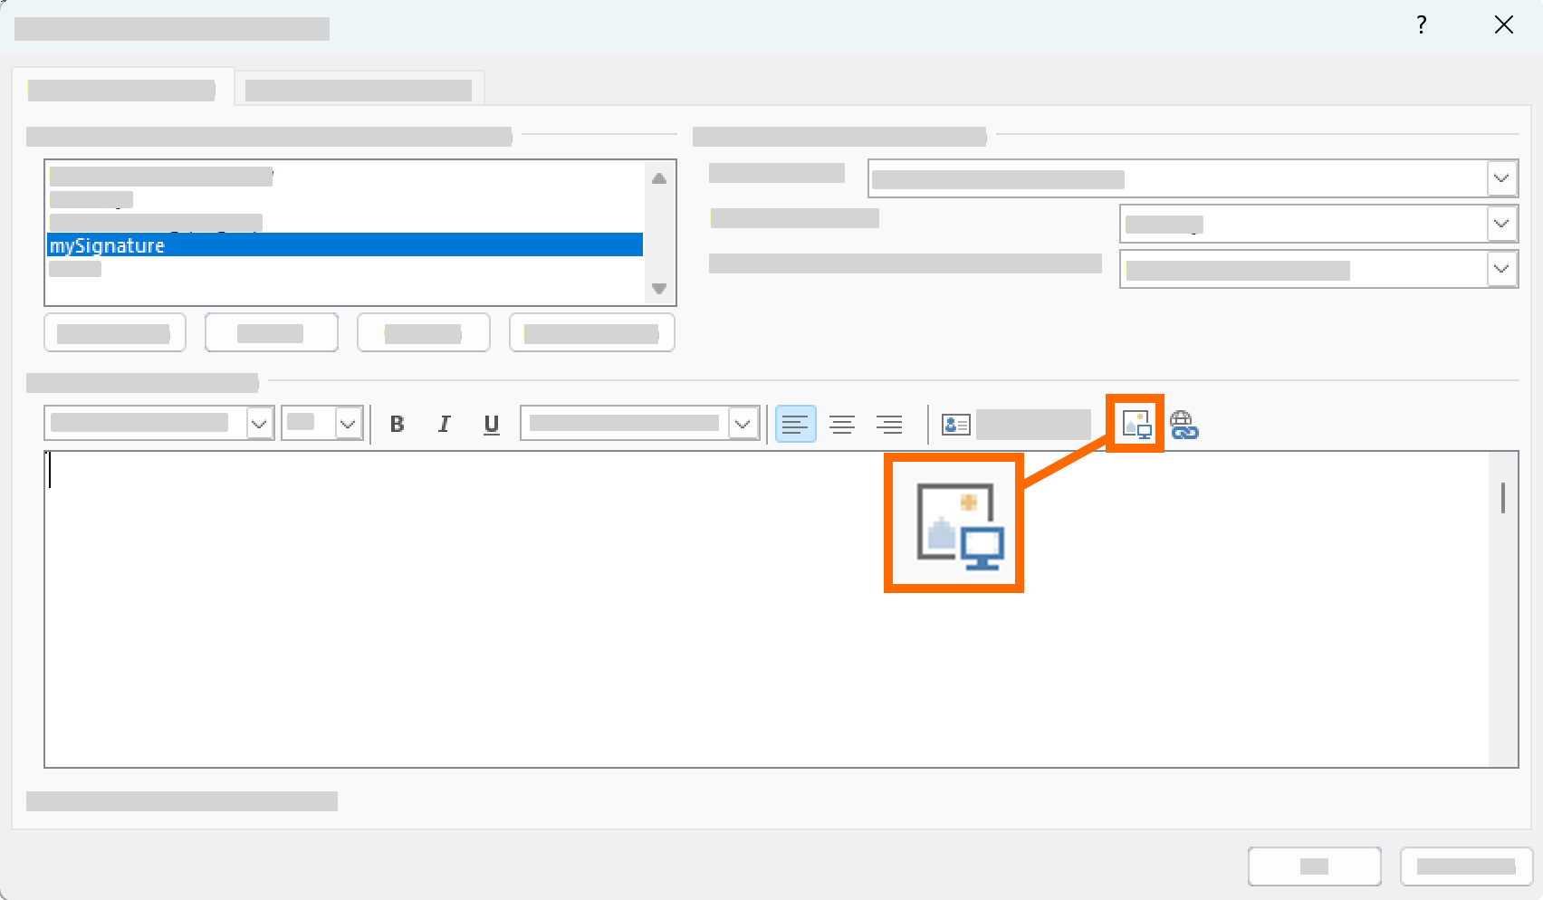Screen dimensions: 1543x900
Task: Expand the replies/forwards signature dropdown
Action: click(x=1501, y=269)
